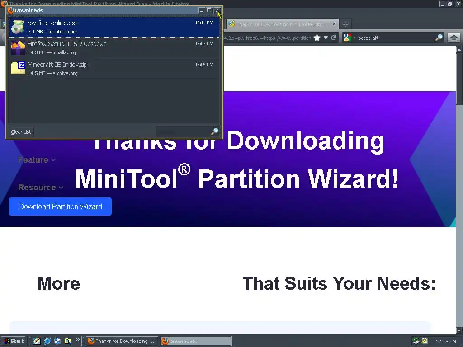Reload the current page
463x347 pixels.
click(334, 38)
